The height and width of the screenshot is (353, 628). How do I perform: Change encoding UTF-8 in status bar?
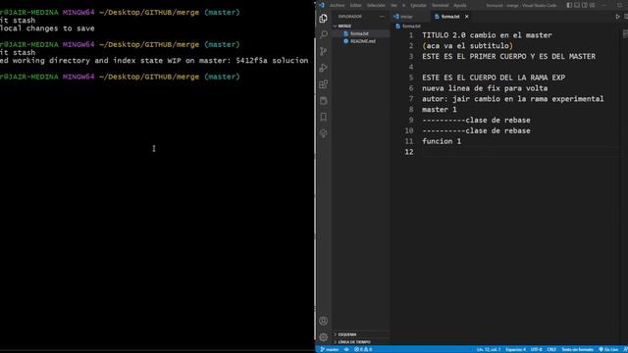pyautogui.click(x=537, y=349)
